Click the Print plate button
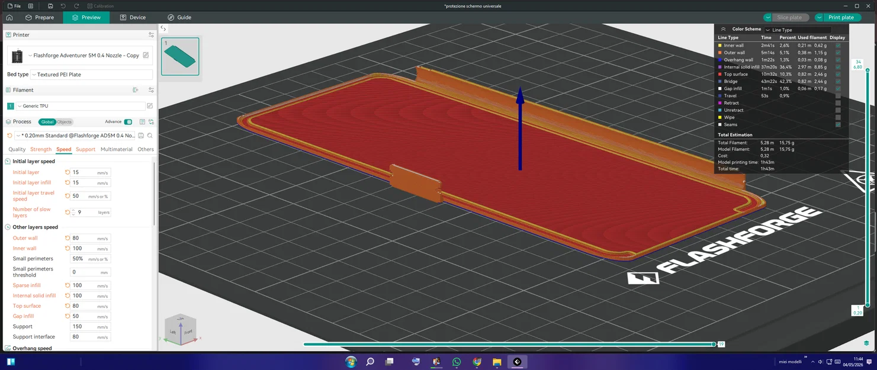This screenshot has width=877, height=370. coord(841,18)
